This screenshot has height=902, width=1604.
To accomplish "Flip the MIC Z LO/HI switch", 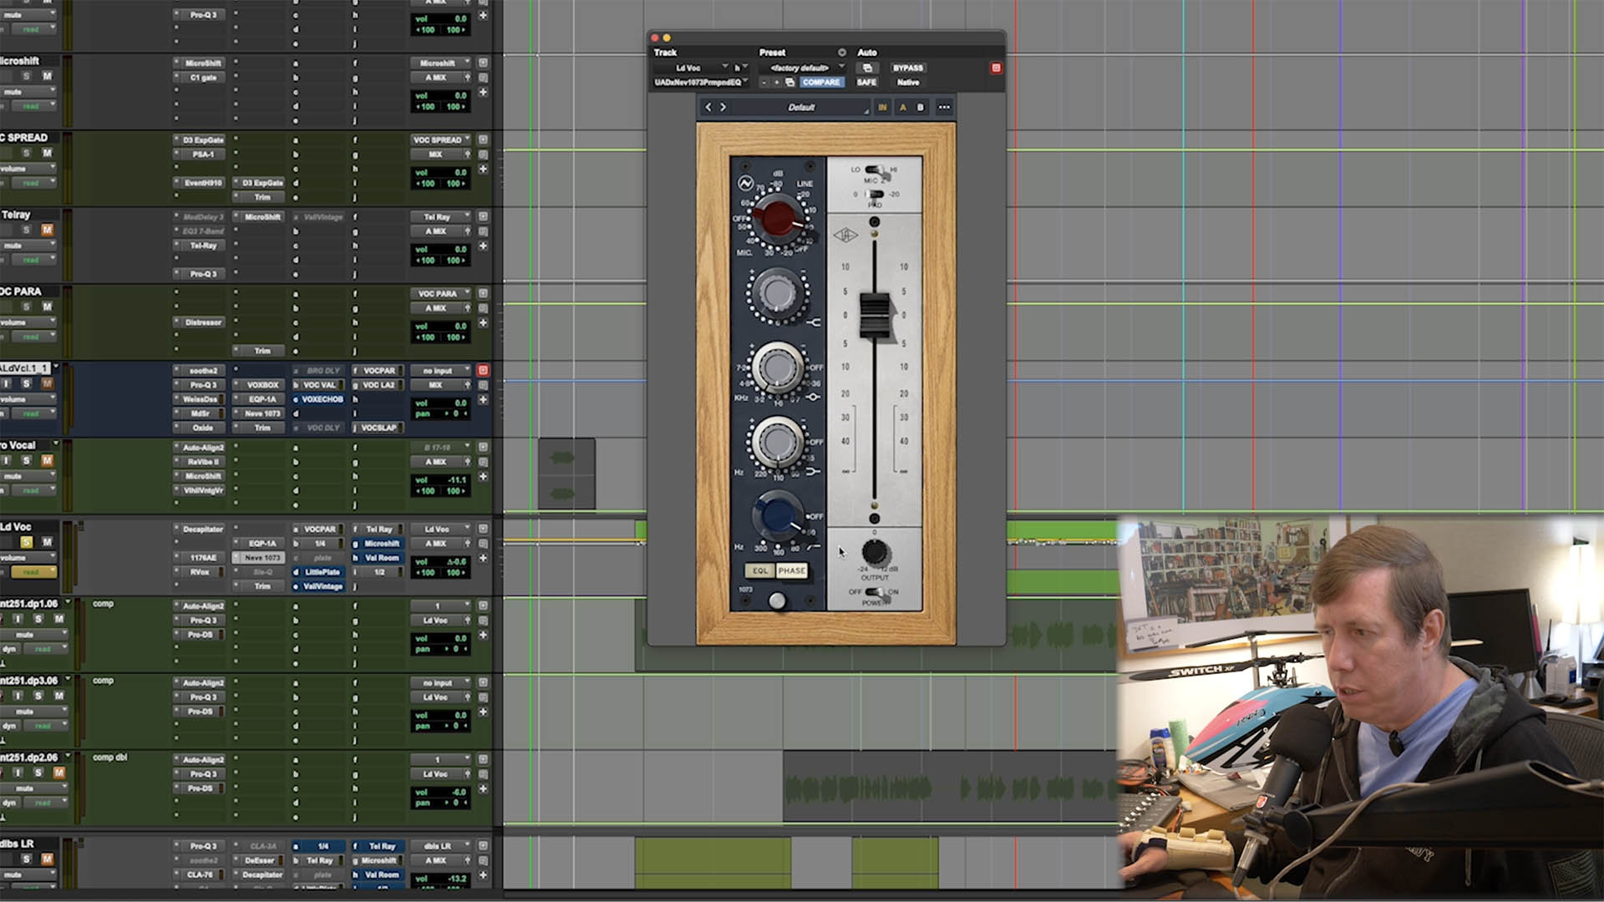I will point(875,170).
